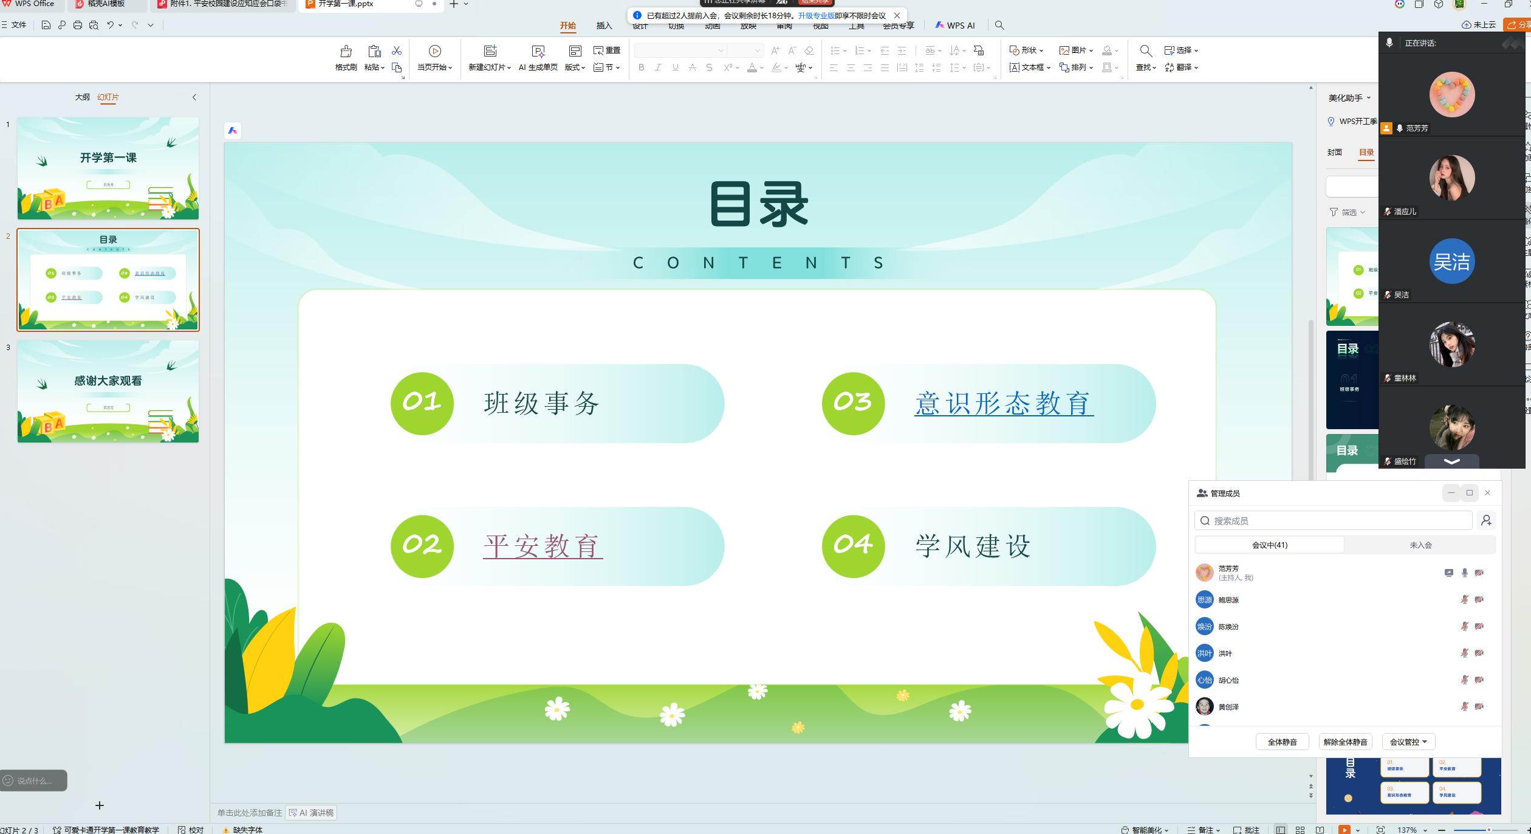Open AI 生成单页 to generate a slide
Screen dimensions: 1531x834
(537, 58)
